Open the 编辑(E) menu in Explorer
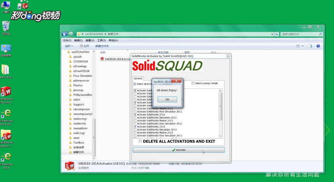 [78, 40]
